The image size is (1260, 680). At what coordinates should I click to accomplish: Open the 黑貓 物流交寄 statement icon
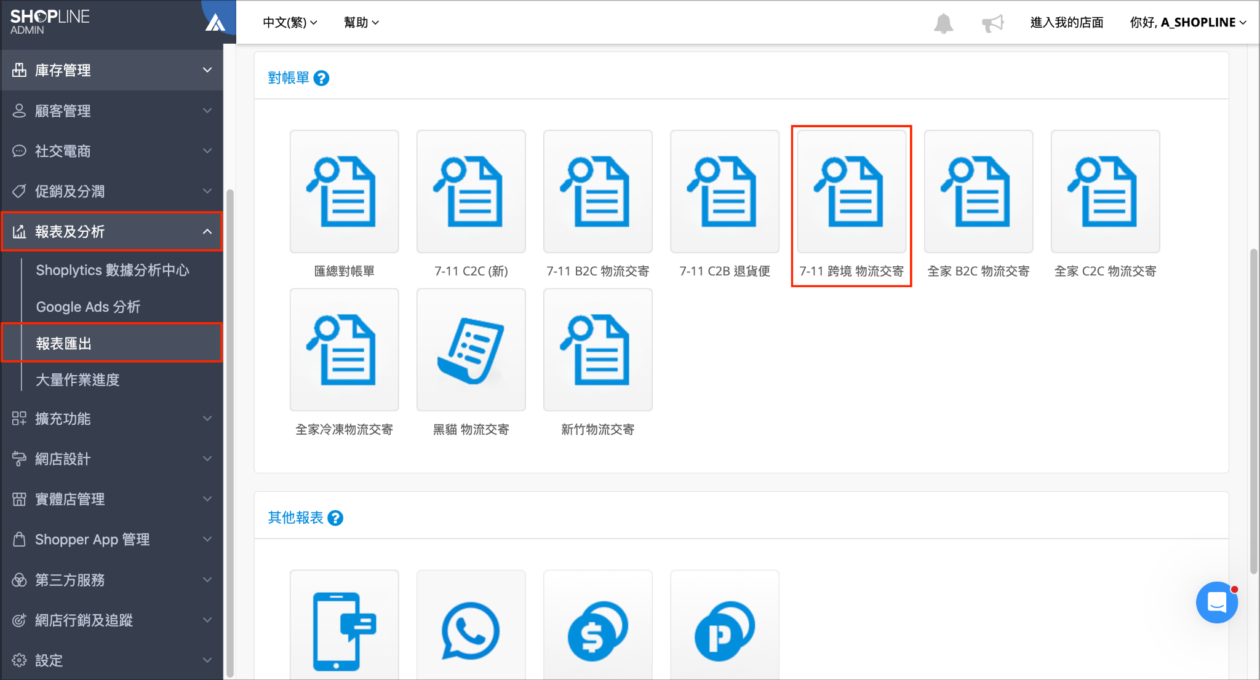(471, 350)
